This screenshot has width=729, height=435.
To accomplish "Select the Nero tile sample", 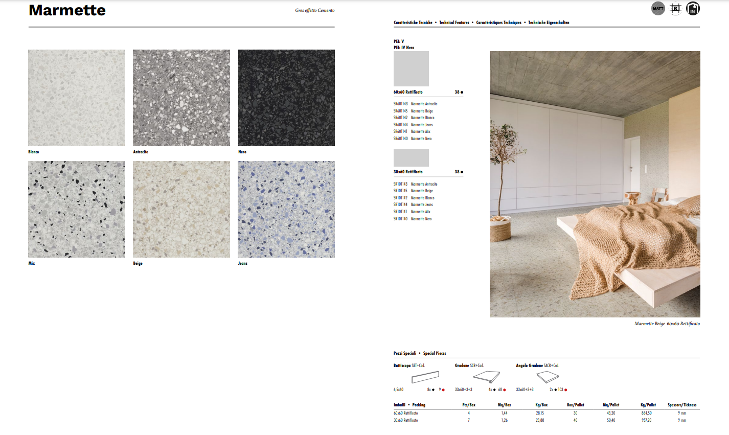I will (x=286, y=98).
